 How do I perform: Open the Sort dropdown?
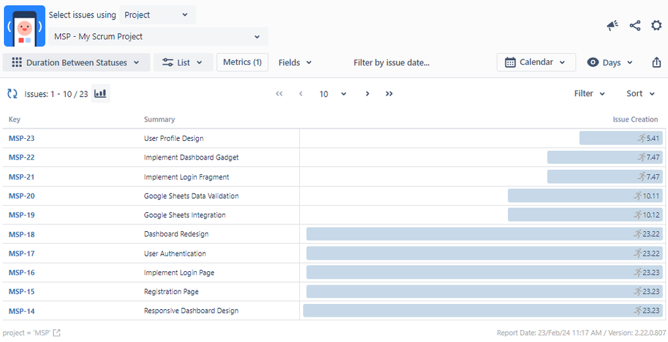point(641,94)
